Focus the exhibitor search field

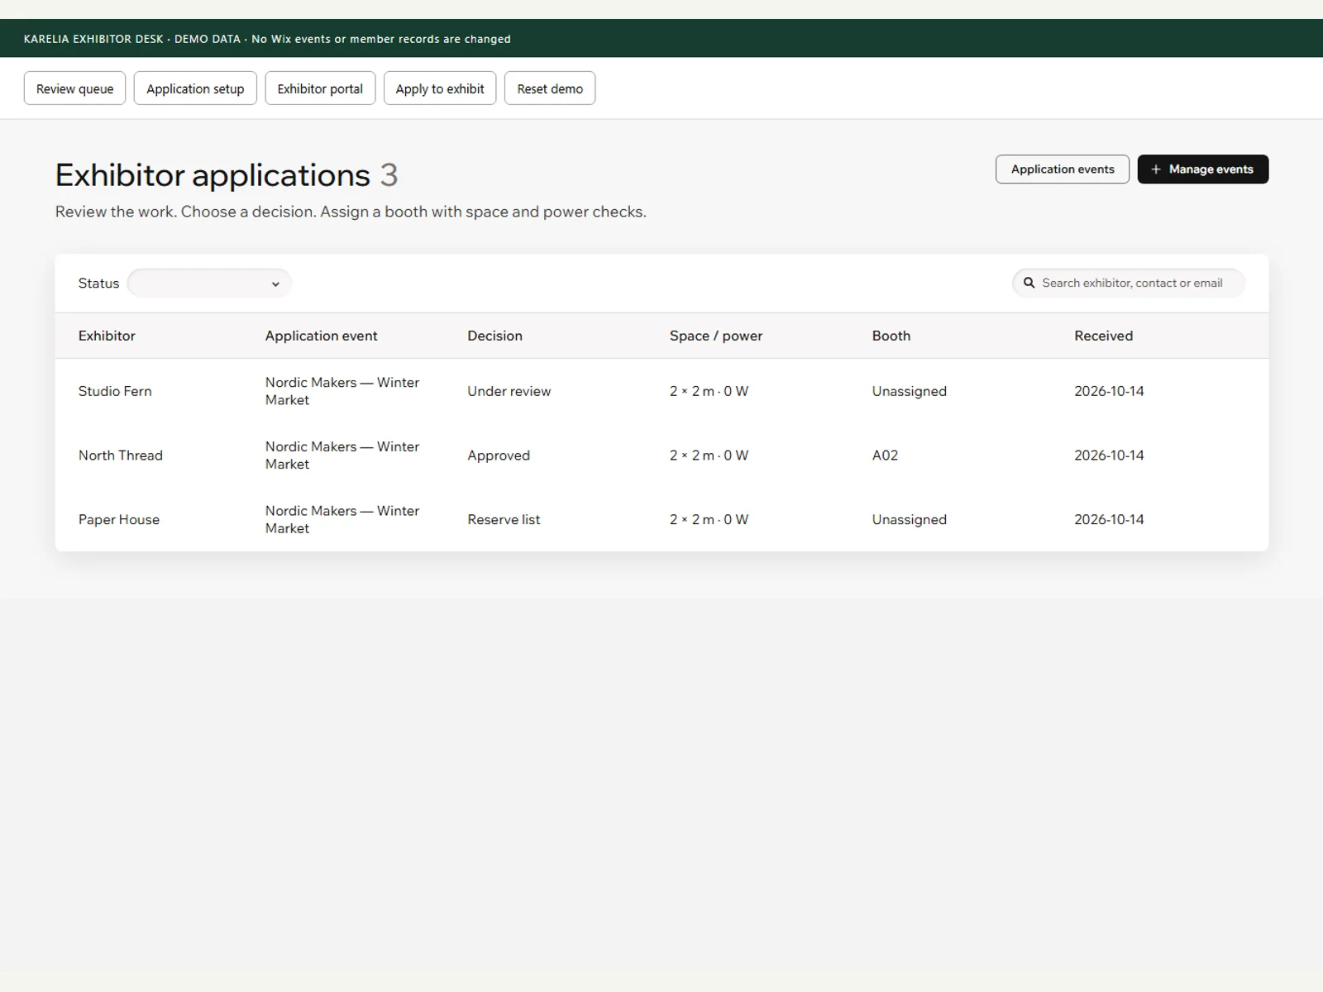(x=1129, y=283)
